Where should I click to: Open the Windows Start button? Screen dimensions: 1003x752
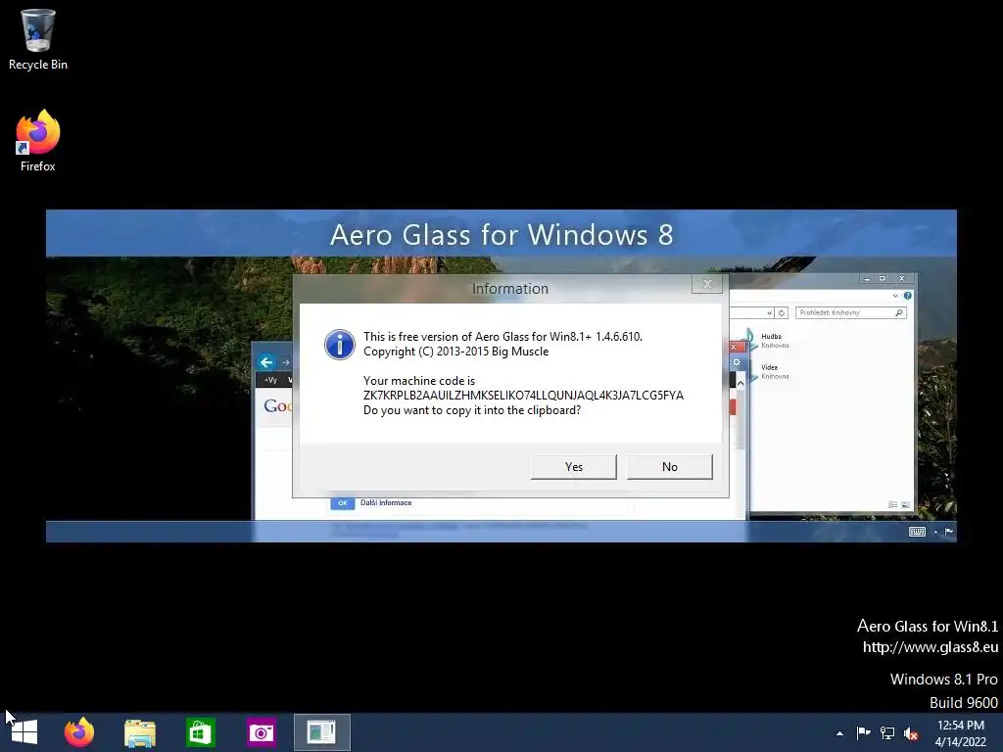pos(24,732)
